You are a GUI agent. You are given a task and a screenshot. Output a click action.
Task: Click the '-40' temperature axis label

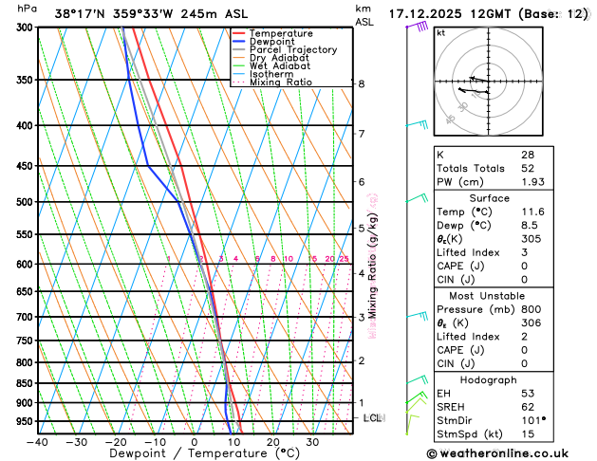[x=37, y=442]
